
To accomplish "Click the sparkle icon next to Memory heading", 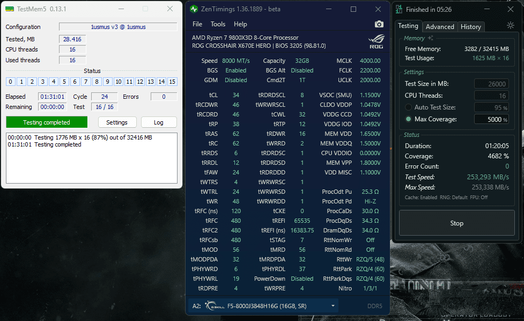I will [x=431, y=38].
